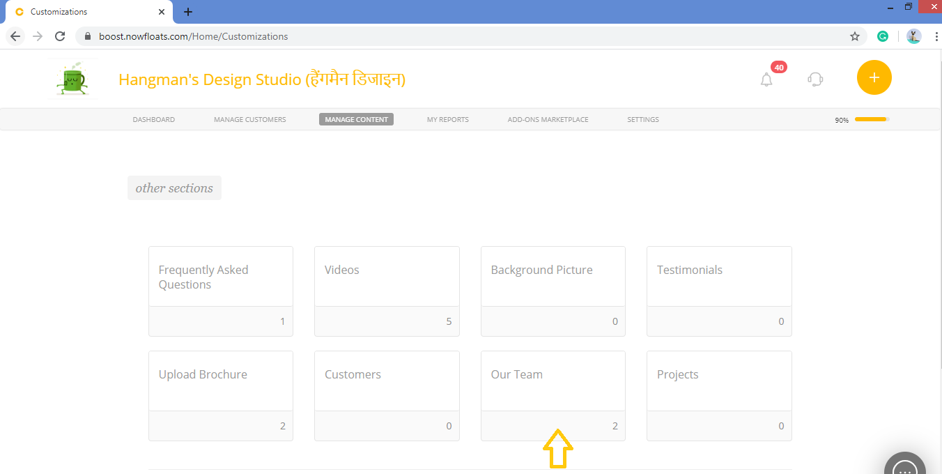The image size is (942, 474).
Task: Open the Our Team section card
Action: click(x=553, y=395)
